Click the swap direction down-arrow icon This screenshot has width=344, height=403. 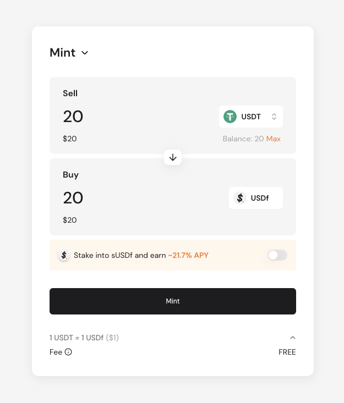pos(173,157)
